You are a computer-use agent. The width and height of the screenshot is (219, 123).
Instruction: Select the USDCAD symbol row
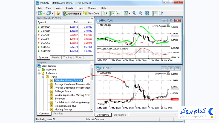[x=65, y=43]
